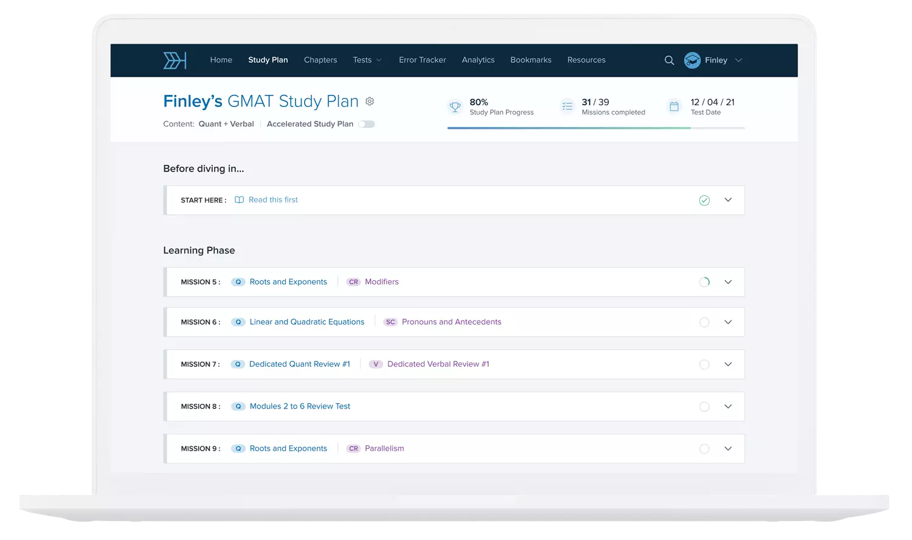Open Chapters nav item
The height and width of the screenshot is (540, 912).
tap(320, 60)
